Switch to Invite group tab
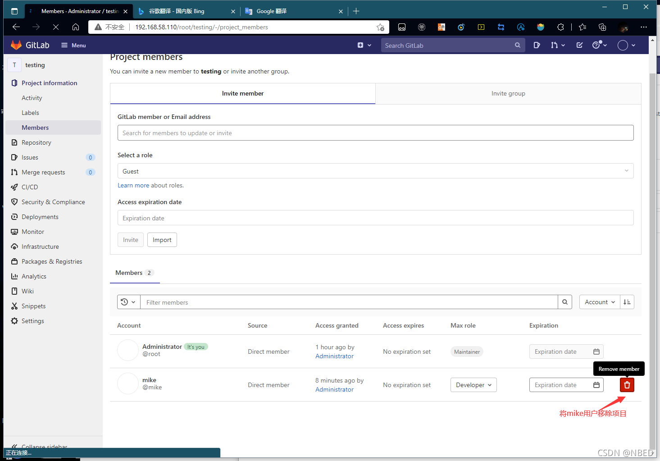660x461 pixels. pyautogui.click(x=508, y=93)
